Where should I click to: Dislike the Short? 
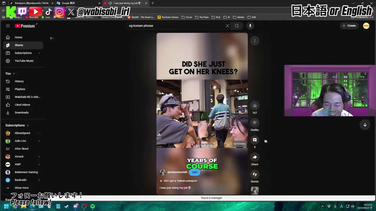[255, 123]
